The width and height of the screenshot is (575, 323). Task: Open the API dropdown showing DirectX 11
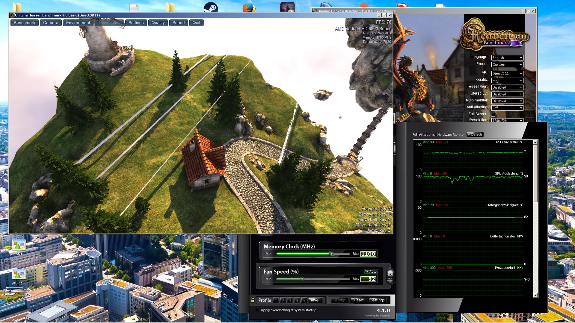[507, 73]
